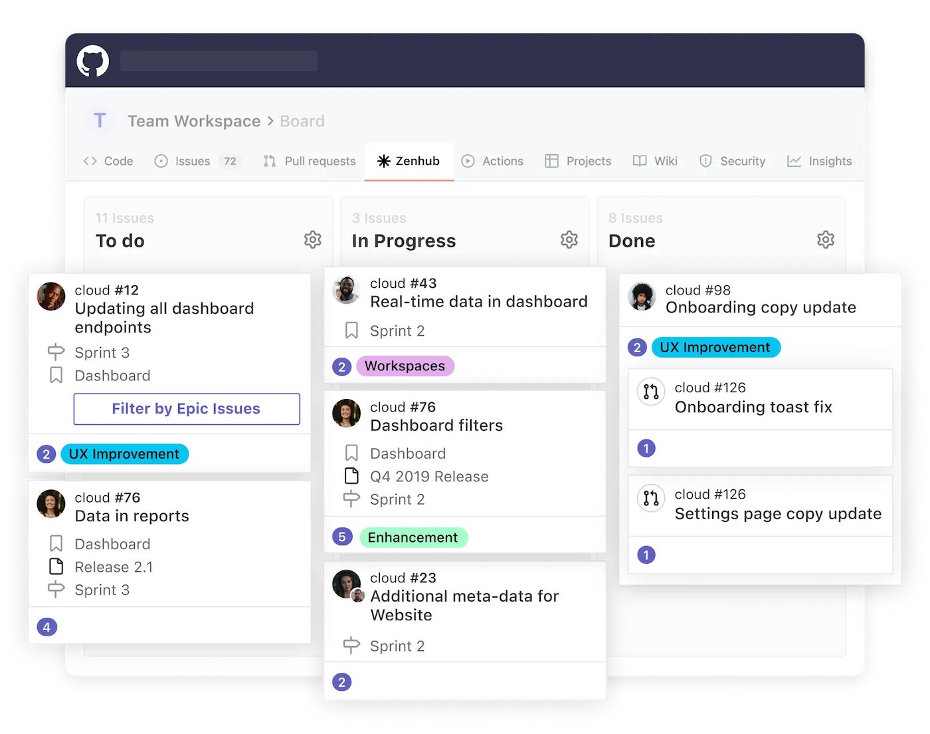Image resolution: width=930 pixels, height=734 pixels.
Task: Click the Filter by Epic Issues button
Action: (187, 409)
